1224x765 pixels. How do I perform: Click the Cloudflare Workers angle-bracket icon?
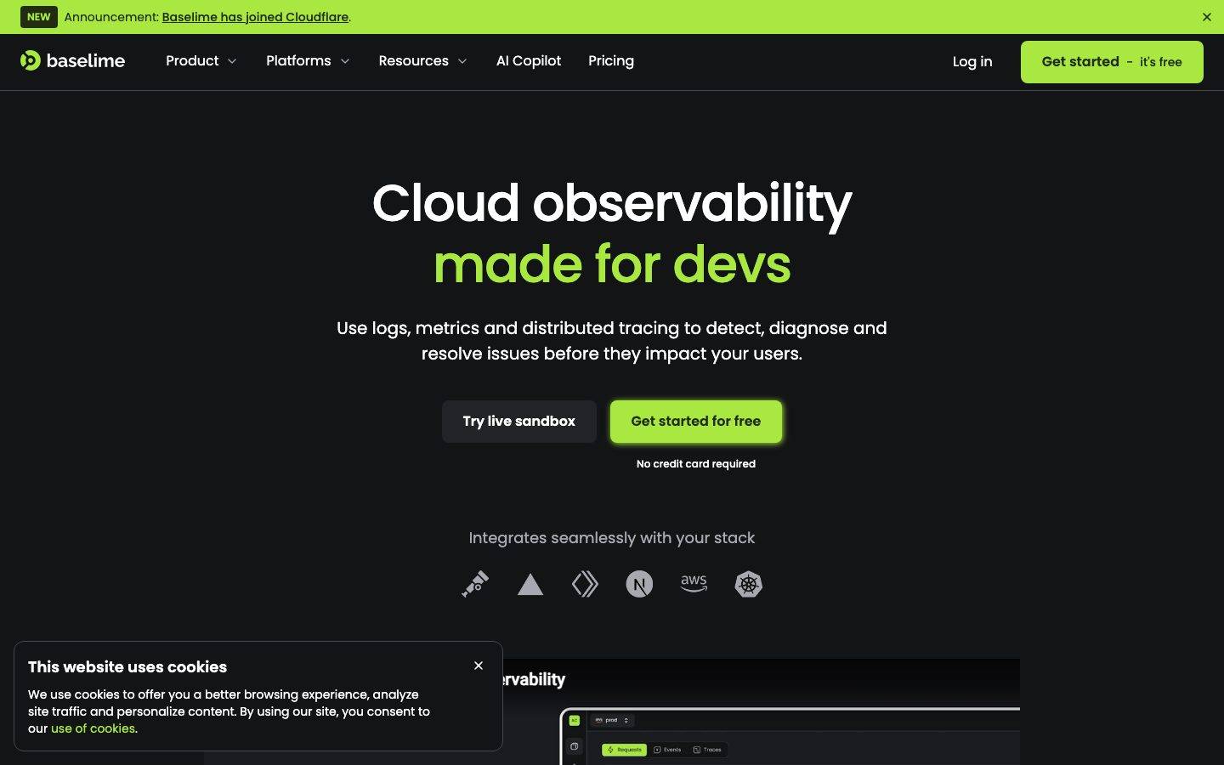585,584
